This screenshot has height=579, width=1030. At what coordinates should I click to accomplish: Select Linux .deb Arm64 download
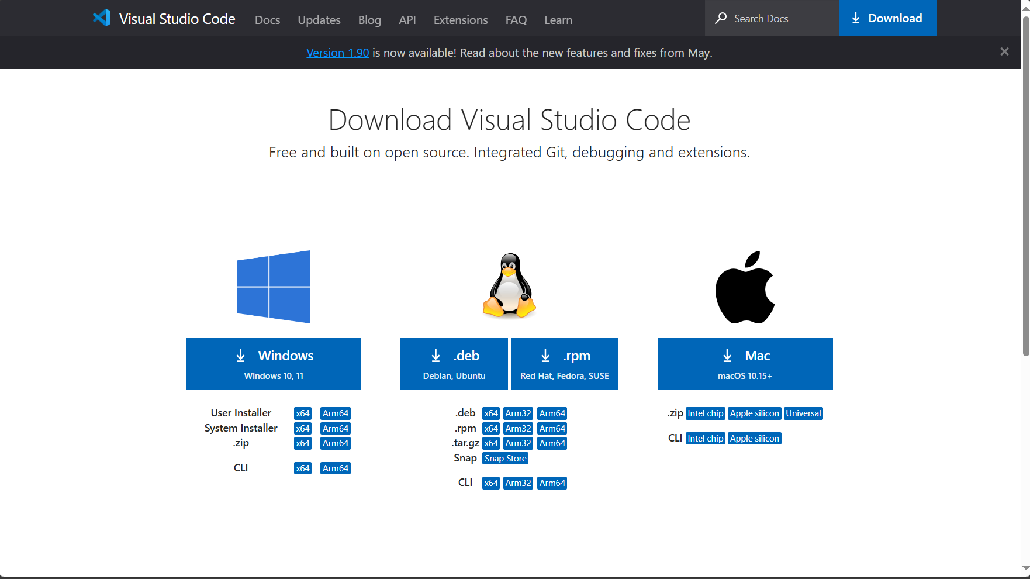552,413
